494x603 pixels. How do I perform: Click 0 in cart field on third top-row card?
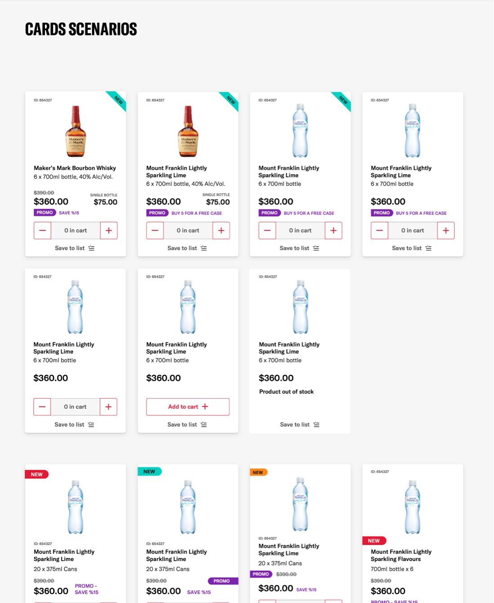point(300,230)
